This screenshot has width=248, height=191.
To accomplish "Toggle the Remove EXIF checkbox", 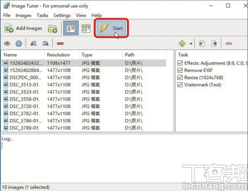I will tap(180, 71).
